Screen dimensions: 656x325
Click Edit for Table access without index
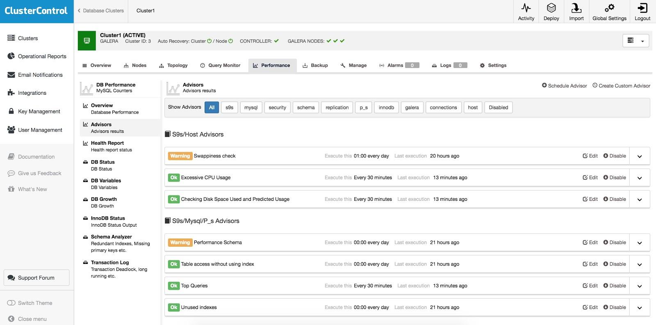(x=590, y=264)
